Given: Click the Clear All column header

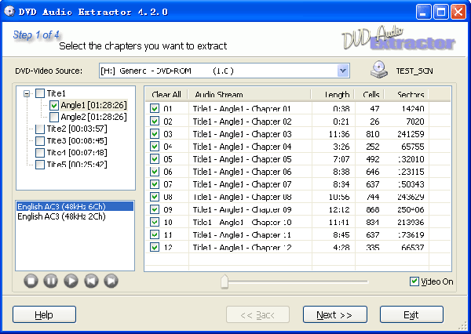Looking at the screenshot, I should (166, 95).
